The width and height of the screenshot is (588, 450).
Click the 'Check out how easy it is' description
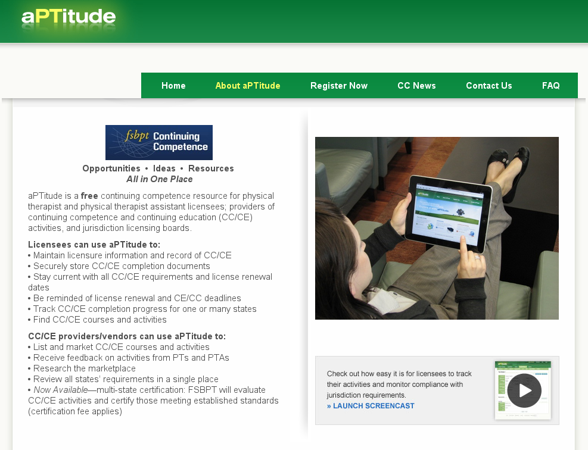(399, 385)
